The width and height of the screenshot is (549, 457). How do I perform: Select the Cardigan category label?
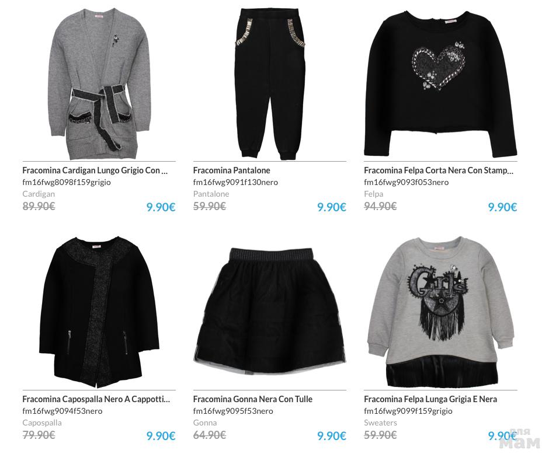39,194
